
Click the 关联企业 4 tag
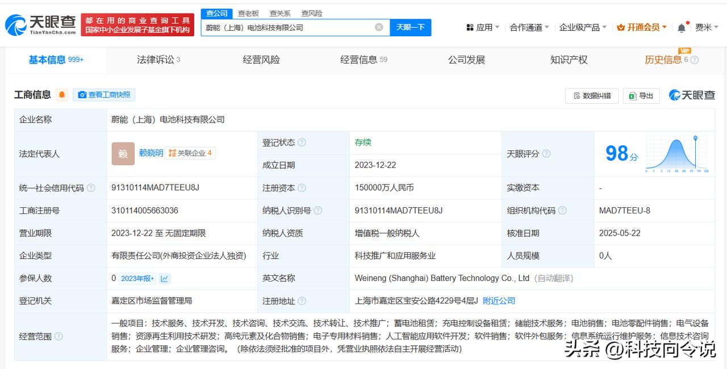[x=190, y=153]
